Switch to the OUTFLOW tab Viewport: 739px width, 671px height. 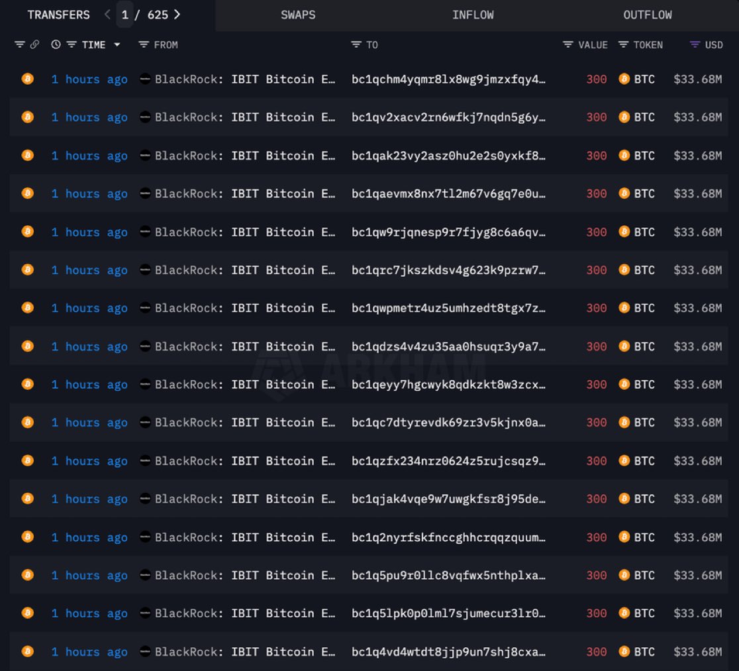(647, 15)
